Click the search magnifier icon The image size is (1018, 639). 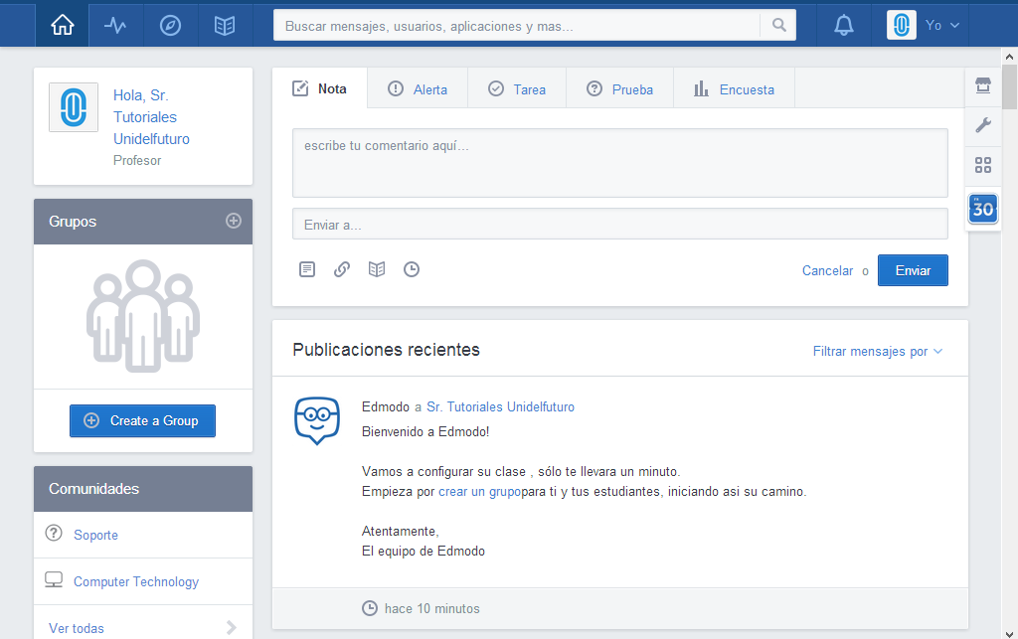coord(779,25)
